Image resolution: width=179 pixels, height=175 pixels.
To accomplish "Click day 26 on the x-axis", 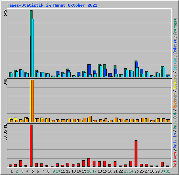I will click(x=142, y=171).
